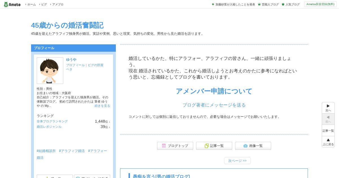Click the star icon beside 人気ブログ
The height and width of the screenshot is (178, 339).
coord(283,4)
